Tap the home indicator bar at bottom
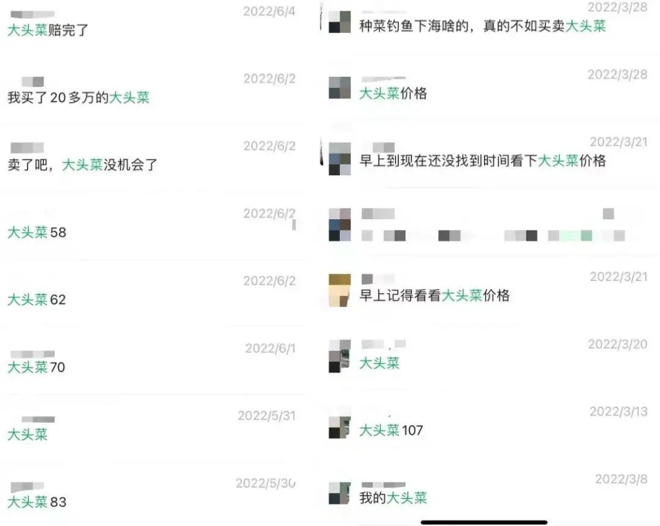Image resolution: width=660 pixels, height=526 pixels. (x=484, y=522)
